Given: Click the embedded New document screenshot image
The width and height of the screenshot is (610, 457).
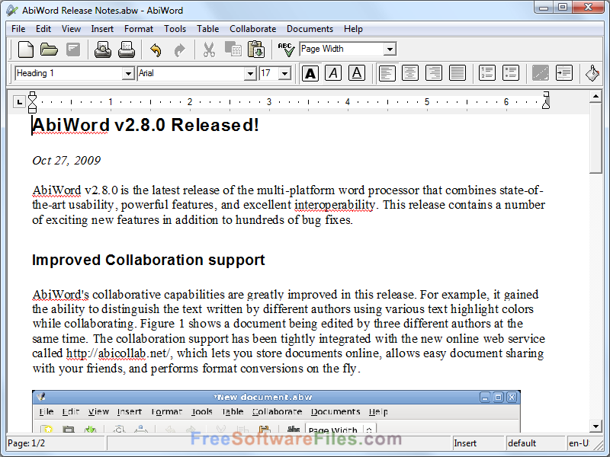Looking at the screenshot, I should 276,411.
